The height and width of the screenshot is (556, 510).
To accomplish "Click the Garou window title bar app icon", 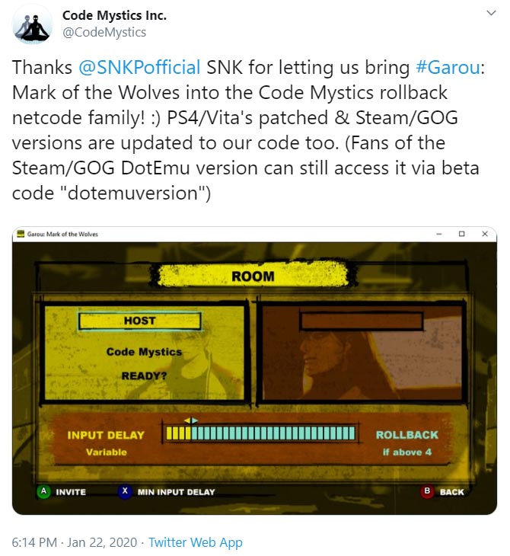I will [21, 234].
